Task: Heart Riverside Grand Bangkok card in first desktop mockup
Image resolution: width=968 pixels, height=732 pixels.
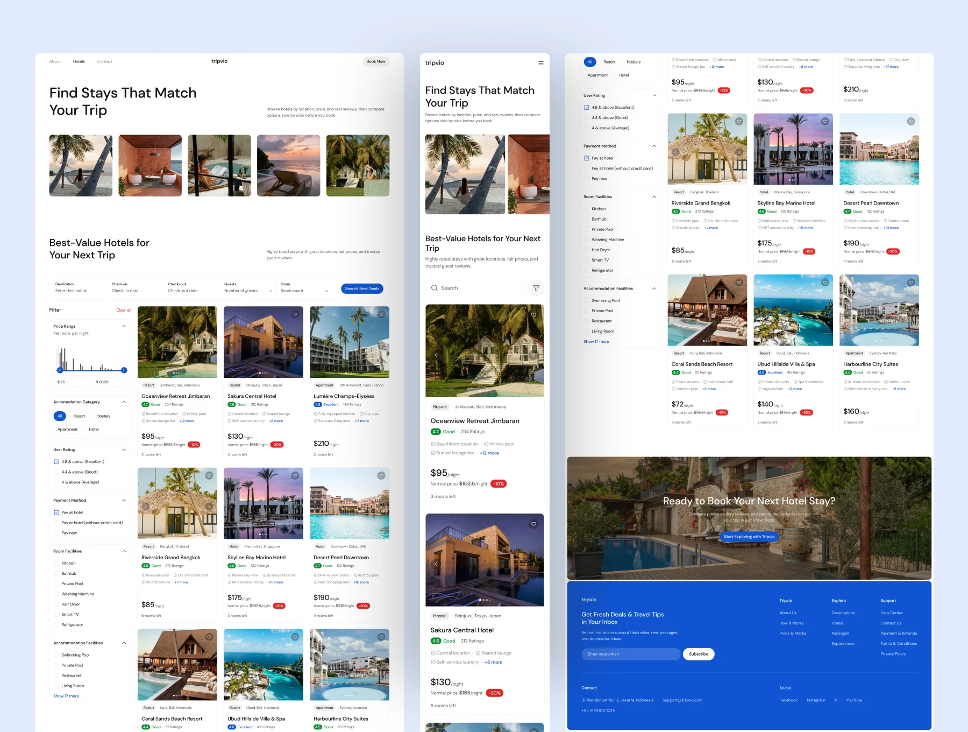Action: [209, 476]
